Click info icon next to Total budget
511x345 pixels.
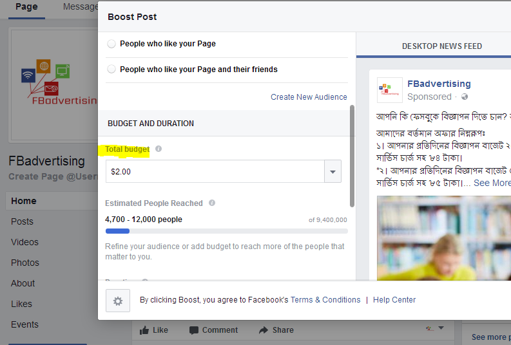159,149
